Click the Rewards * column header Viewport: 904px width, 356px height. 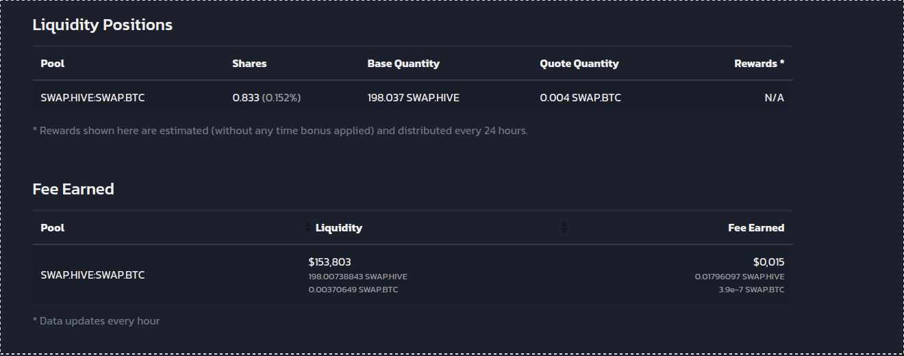[x=759, y=64]
